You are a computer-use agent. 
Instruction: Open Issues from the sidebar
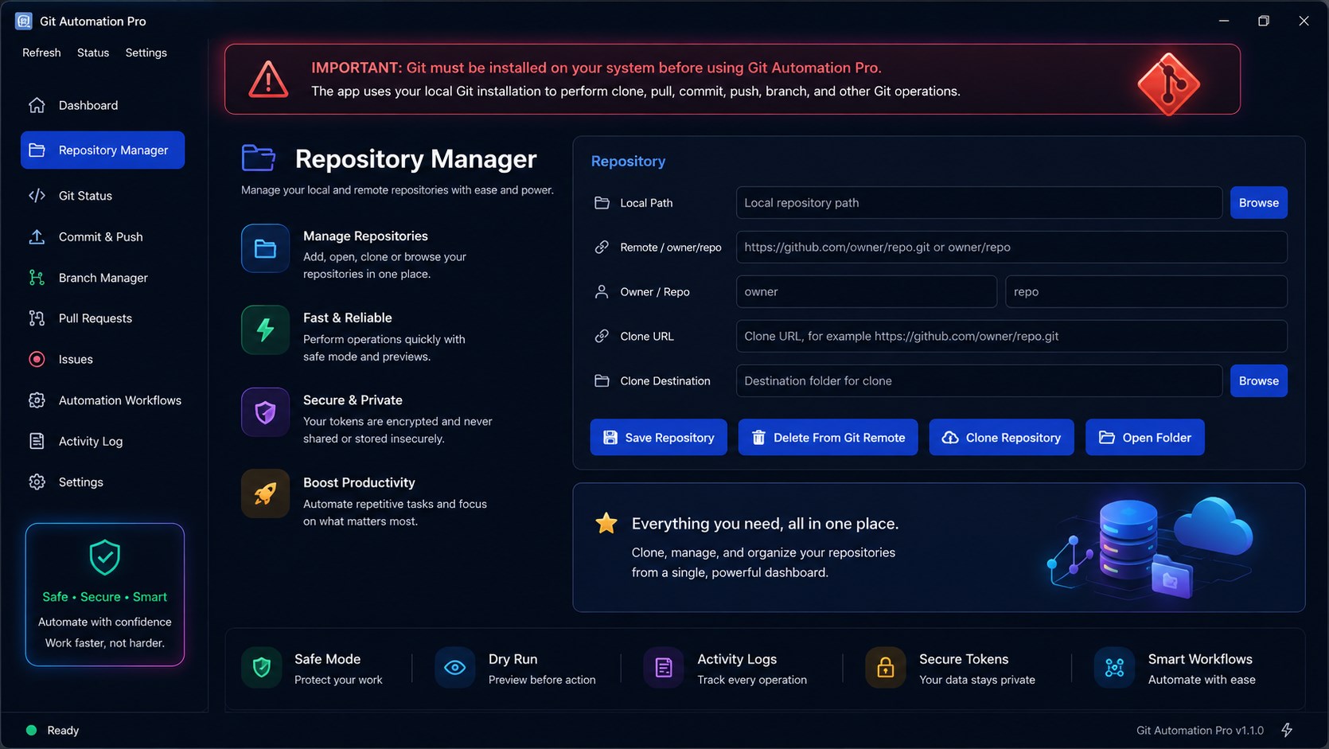point(103,359)
